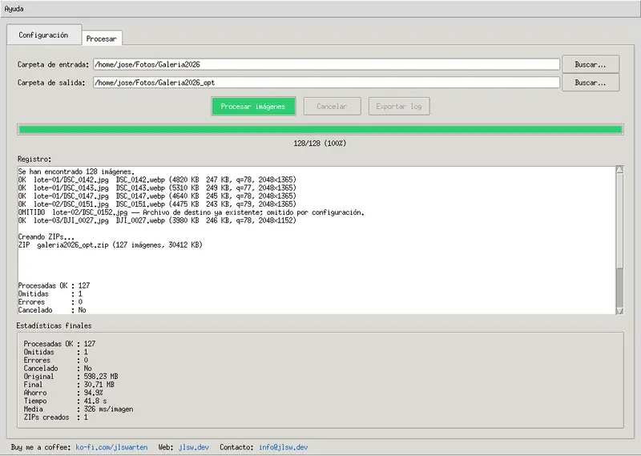Switch to the Configuración tab
Screen dimensions: 641x456
pyautogui.click(x=44, y=35)
